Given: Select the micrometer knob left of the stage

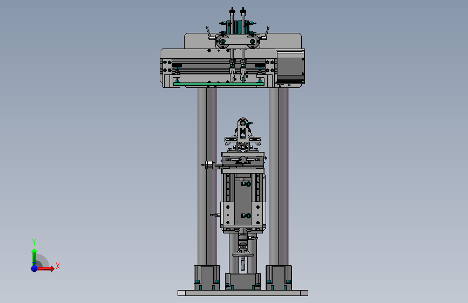Looking at the screenshot, I should pyautogui.click(x=209, y=164).
